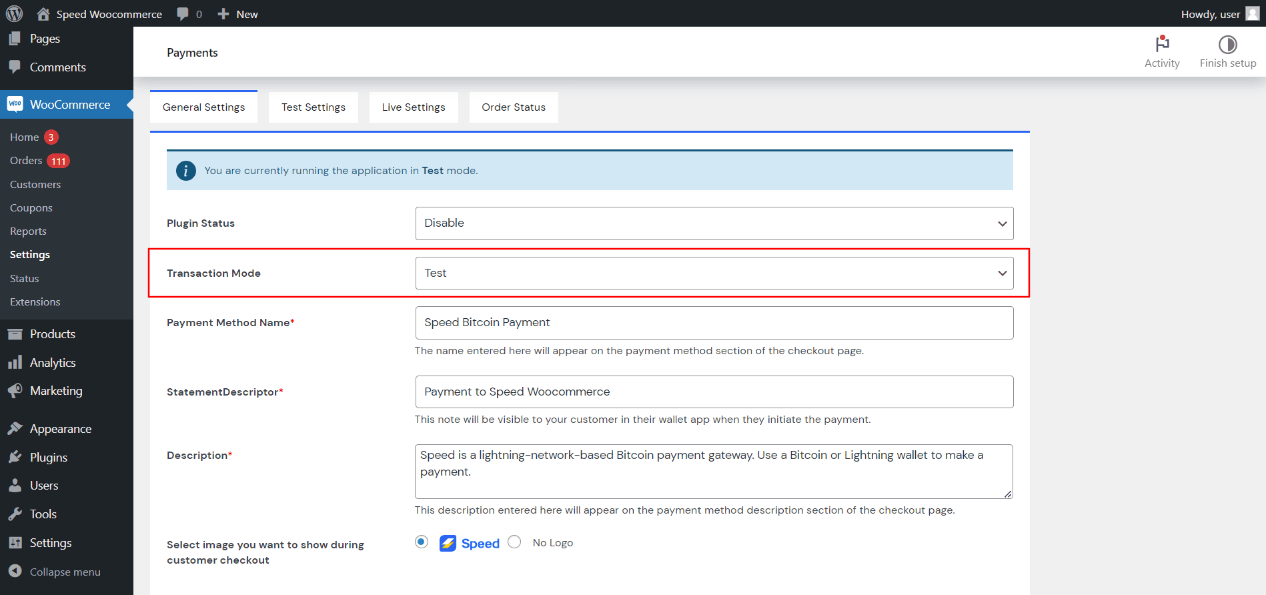Image resolution: width=1266 pixels, height=595 pixels.
Task: Click the Transaction Mode label
Action: click(x=213, y=273)
